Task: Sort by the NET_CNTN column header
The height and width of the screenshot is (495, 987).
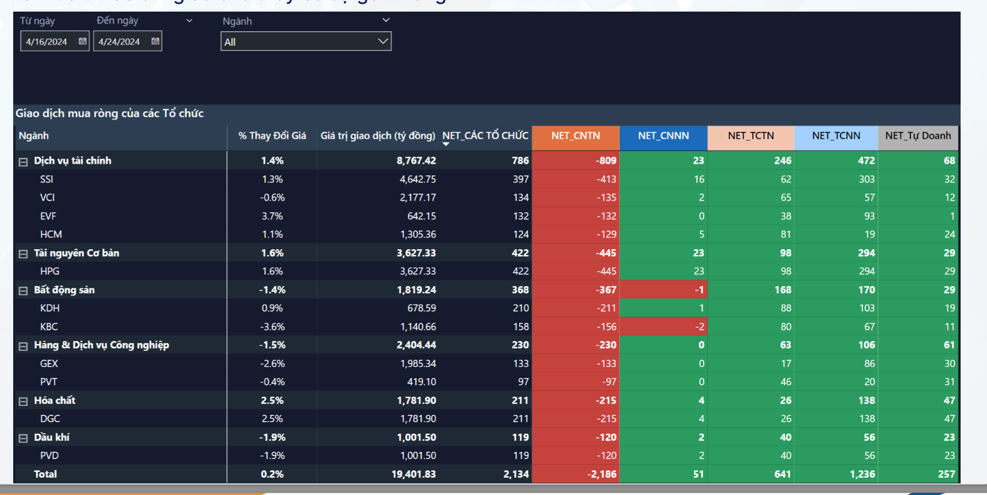Action: (x=575, y=136)
